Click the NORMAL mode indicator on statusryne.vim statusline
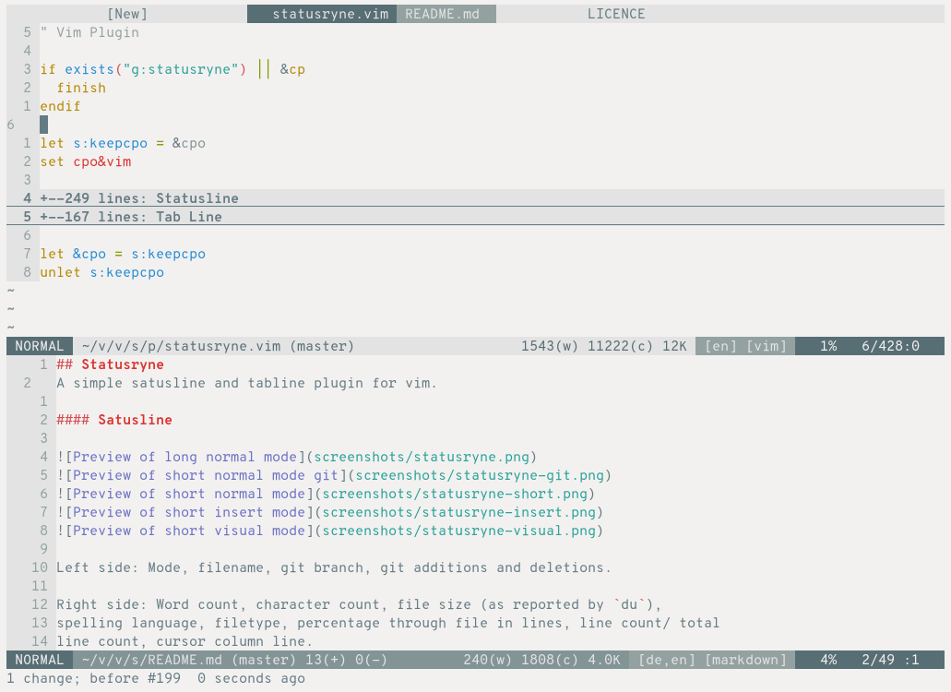Screen dimensions: 951x692 [39, 346]
